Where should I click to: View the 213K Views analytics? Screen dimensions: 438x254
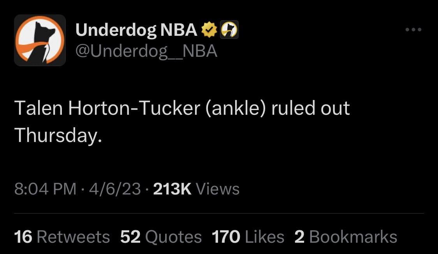pyautogui.click(x=196, y=189)
